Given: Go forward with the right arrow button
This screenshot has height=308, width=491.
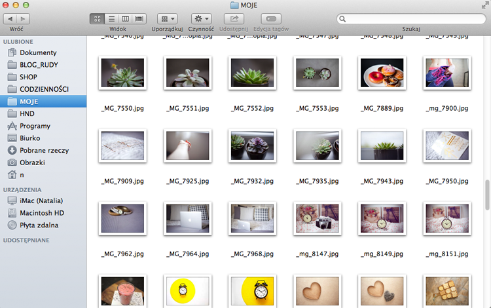Looking at the screenshot, I should tap(23, 19).
